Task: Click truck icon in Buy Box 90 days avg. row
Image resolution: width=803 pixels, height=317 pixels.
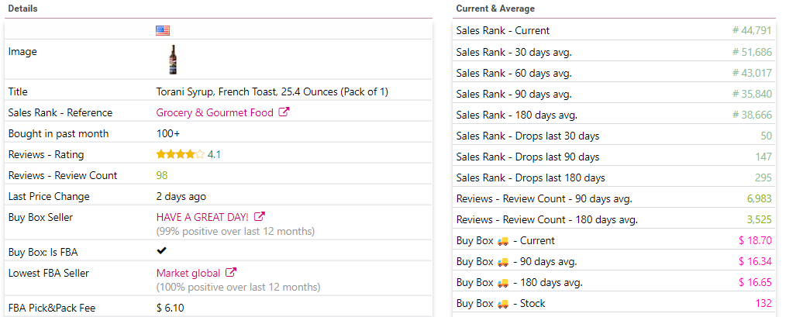Action: click(503, 262)
